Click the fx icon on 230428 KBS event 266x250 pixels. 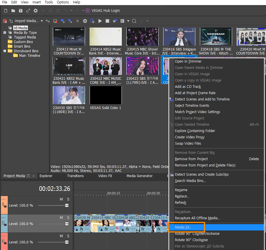(128, 229)
